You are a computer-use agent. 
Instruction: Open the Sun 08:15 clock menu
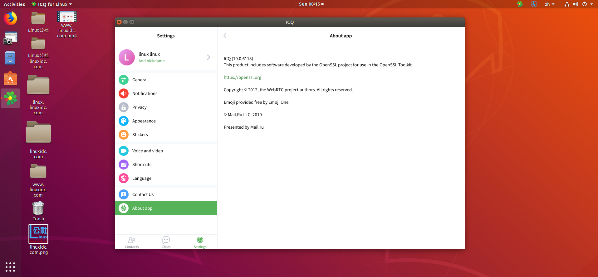pyautogui.click(x=311, y=4)
